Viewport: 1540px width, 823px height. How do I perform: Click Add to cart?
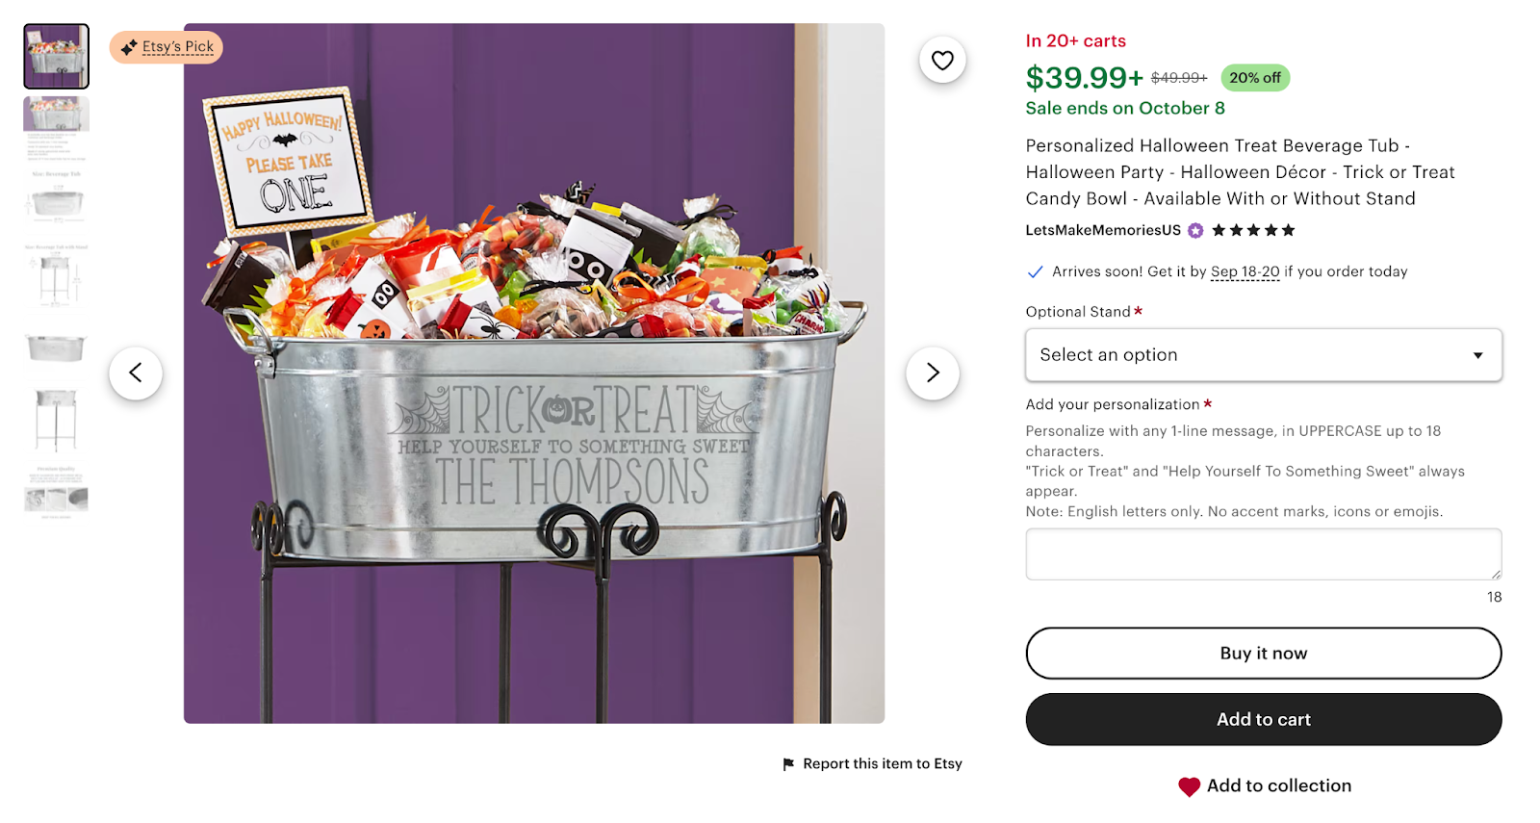1264,719
